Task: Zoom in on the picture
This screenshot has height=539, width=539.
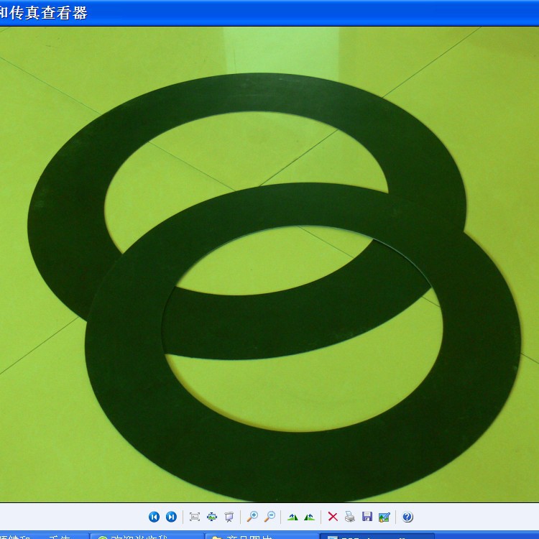Action: click(253, 517)
